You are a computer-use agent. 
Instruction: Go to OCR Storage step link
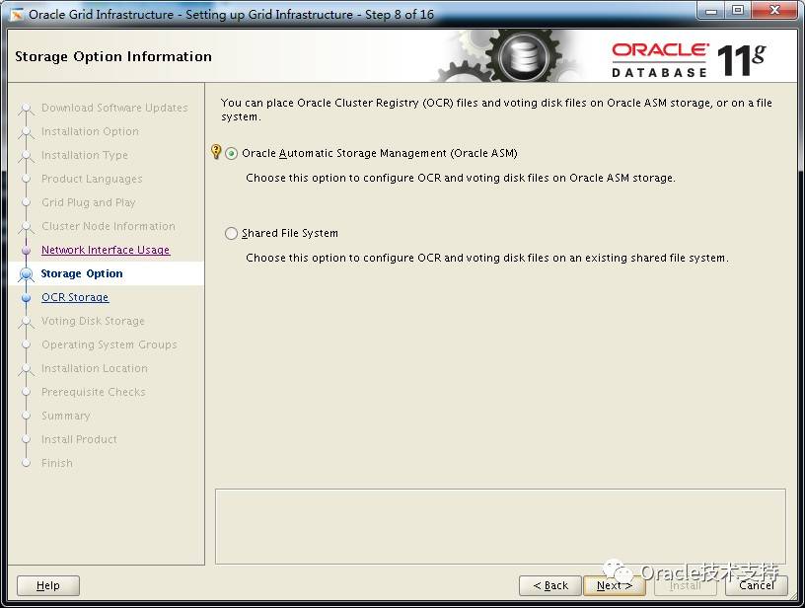click(x=75, y=297)
